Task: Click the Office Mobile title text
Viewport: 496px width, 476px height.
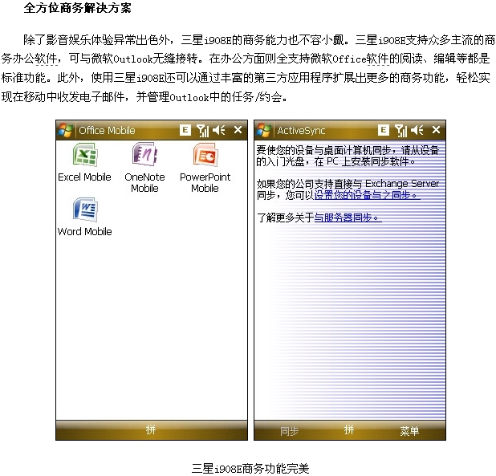Action: pyautogui.click(x=107, y=131)
